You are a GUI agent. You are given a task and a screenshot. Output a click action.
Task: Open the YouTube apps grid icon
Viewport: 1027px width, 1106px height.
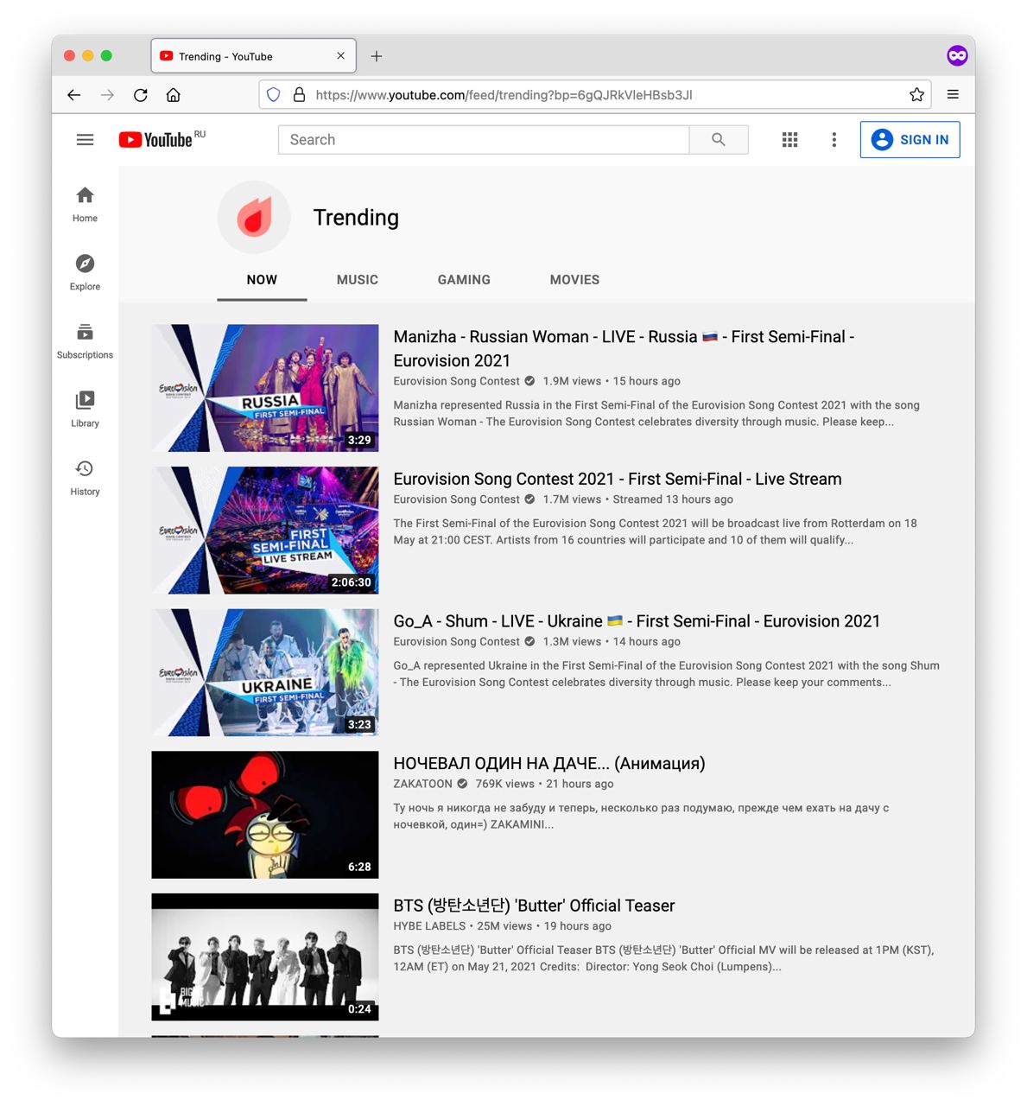(789, 139)
